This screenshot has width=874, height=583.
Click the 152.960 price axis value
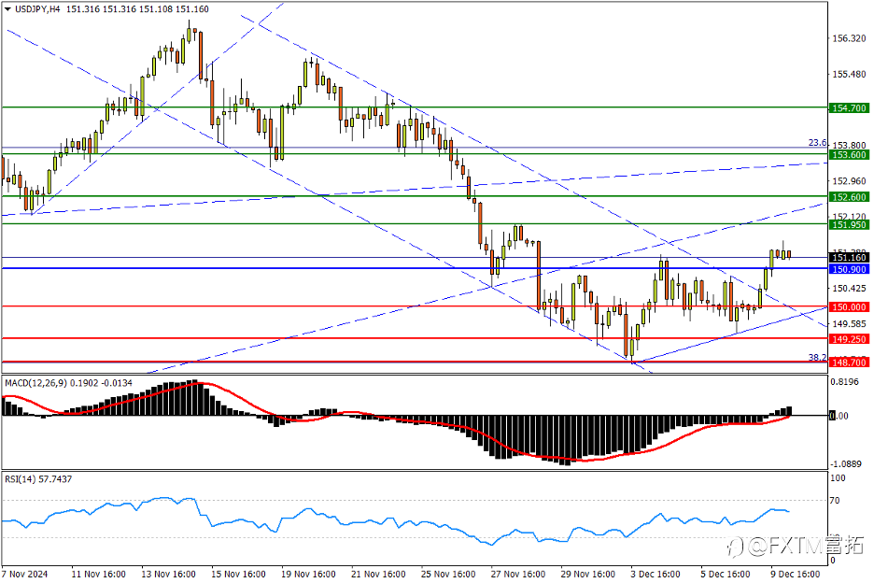point(849,180)
